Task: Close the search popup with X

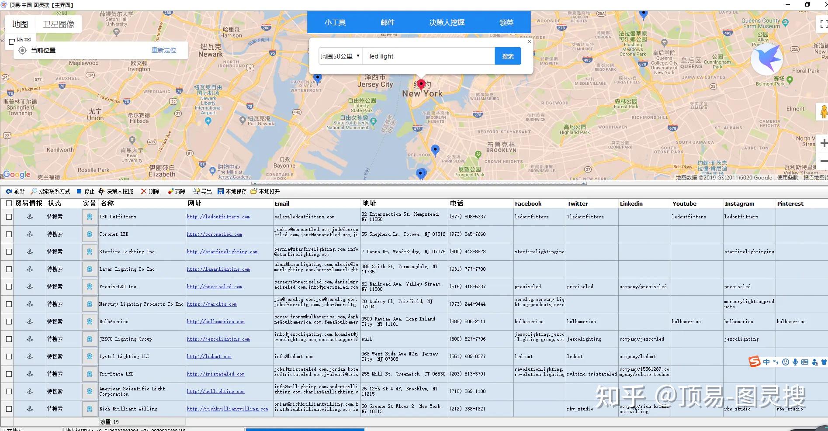Action: click(529, 41)
